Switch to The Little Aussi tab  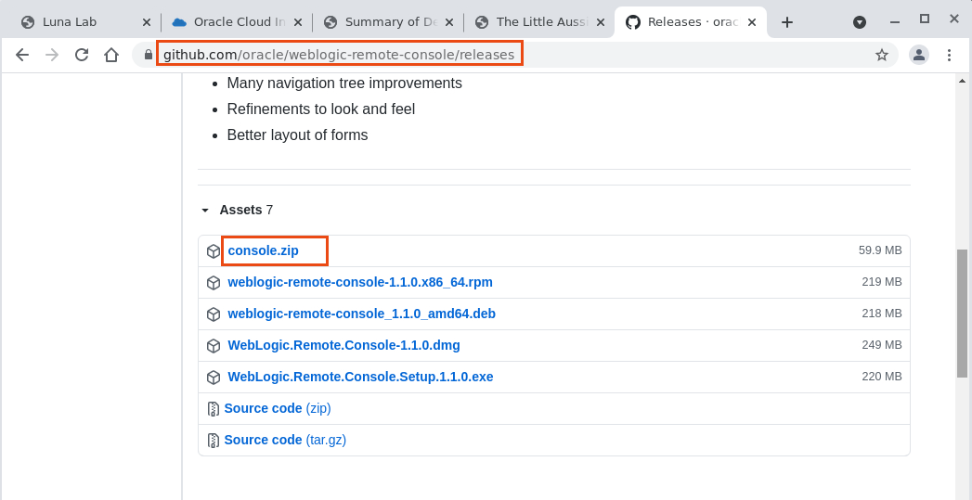542,21
